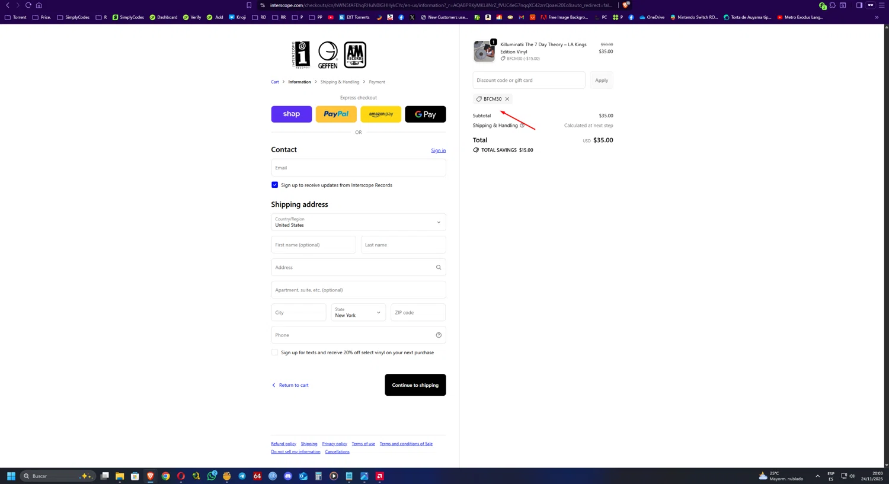Click the Geffen logo
The width and height of the screenshot is (889, 484).
(x=328, y=55)
